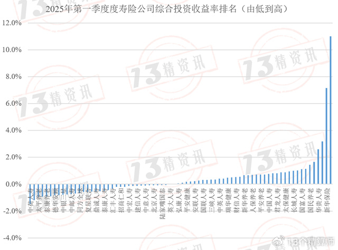Click the 国联人寿 category label

pyautogui.click(x=204, y=201)
